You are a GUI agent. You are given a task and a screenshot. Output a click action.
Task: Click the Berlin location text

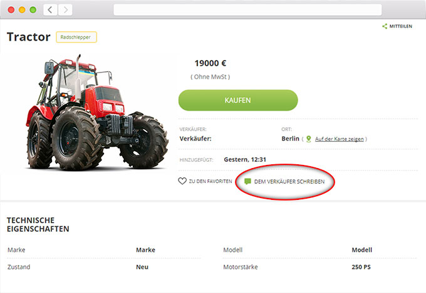point(290,139)
